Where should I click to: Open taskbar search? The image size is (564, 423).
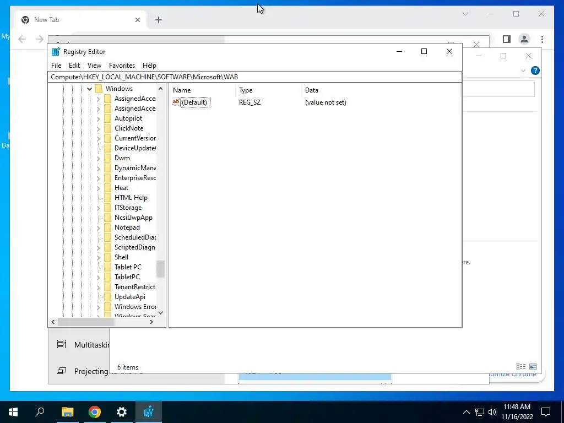40,412
